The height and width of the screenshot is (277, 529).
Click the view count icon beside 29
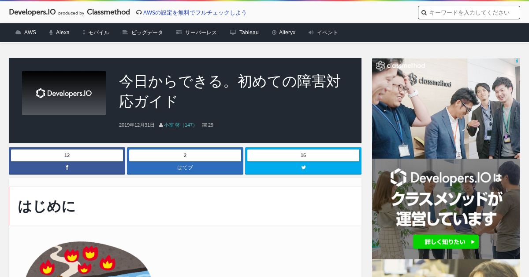tap(205, 125)
